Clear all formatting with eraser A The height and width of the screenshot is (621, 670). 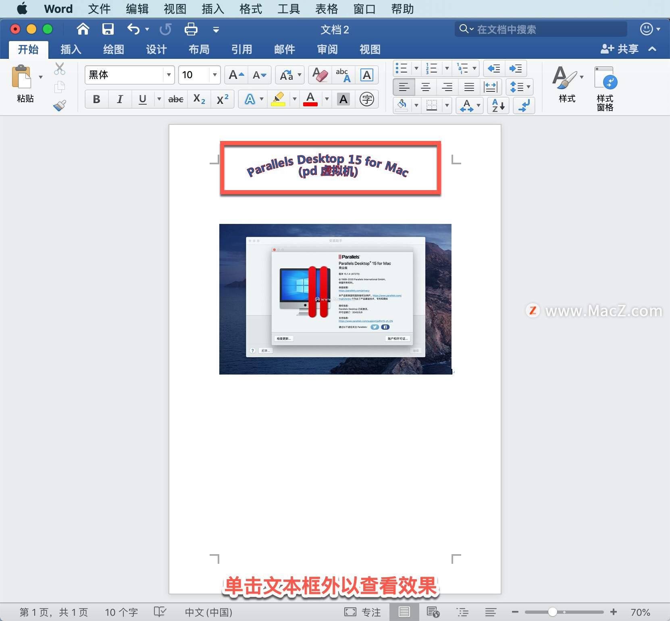pyautogui.click(x=320, y=75)
